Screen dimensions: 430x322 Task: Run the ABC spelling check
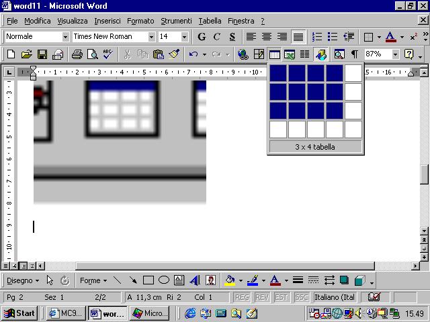[107, 54]
